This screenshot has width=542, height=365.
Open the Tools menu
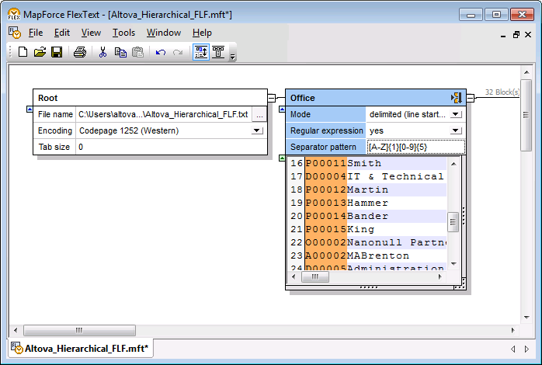click(123, 33)
